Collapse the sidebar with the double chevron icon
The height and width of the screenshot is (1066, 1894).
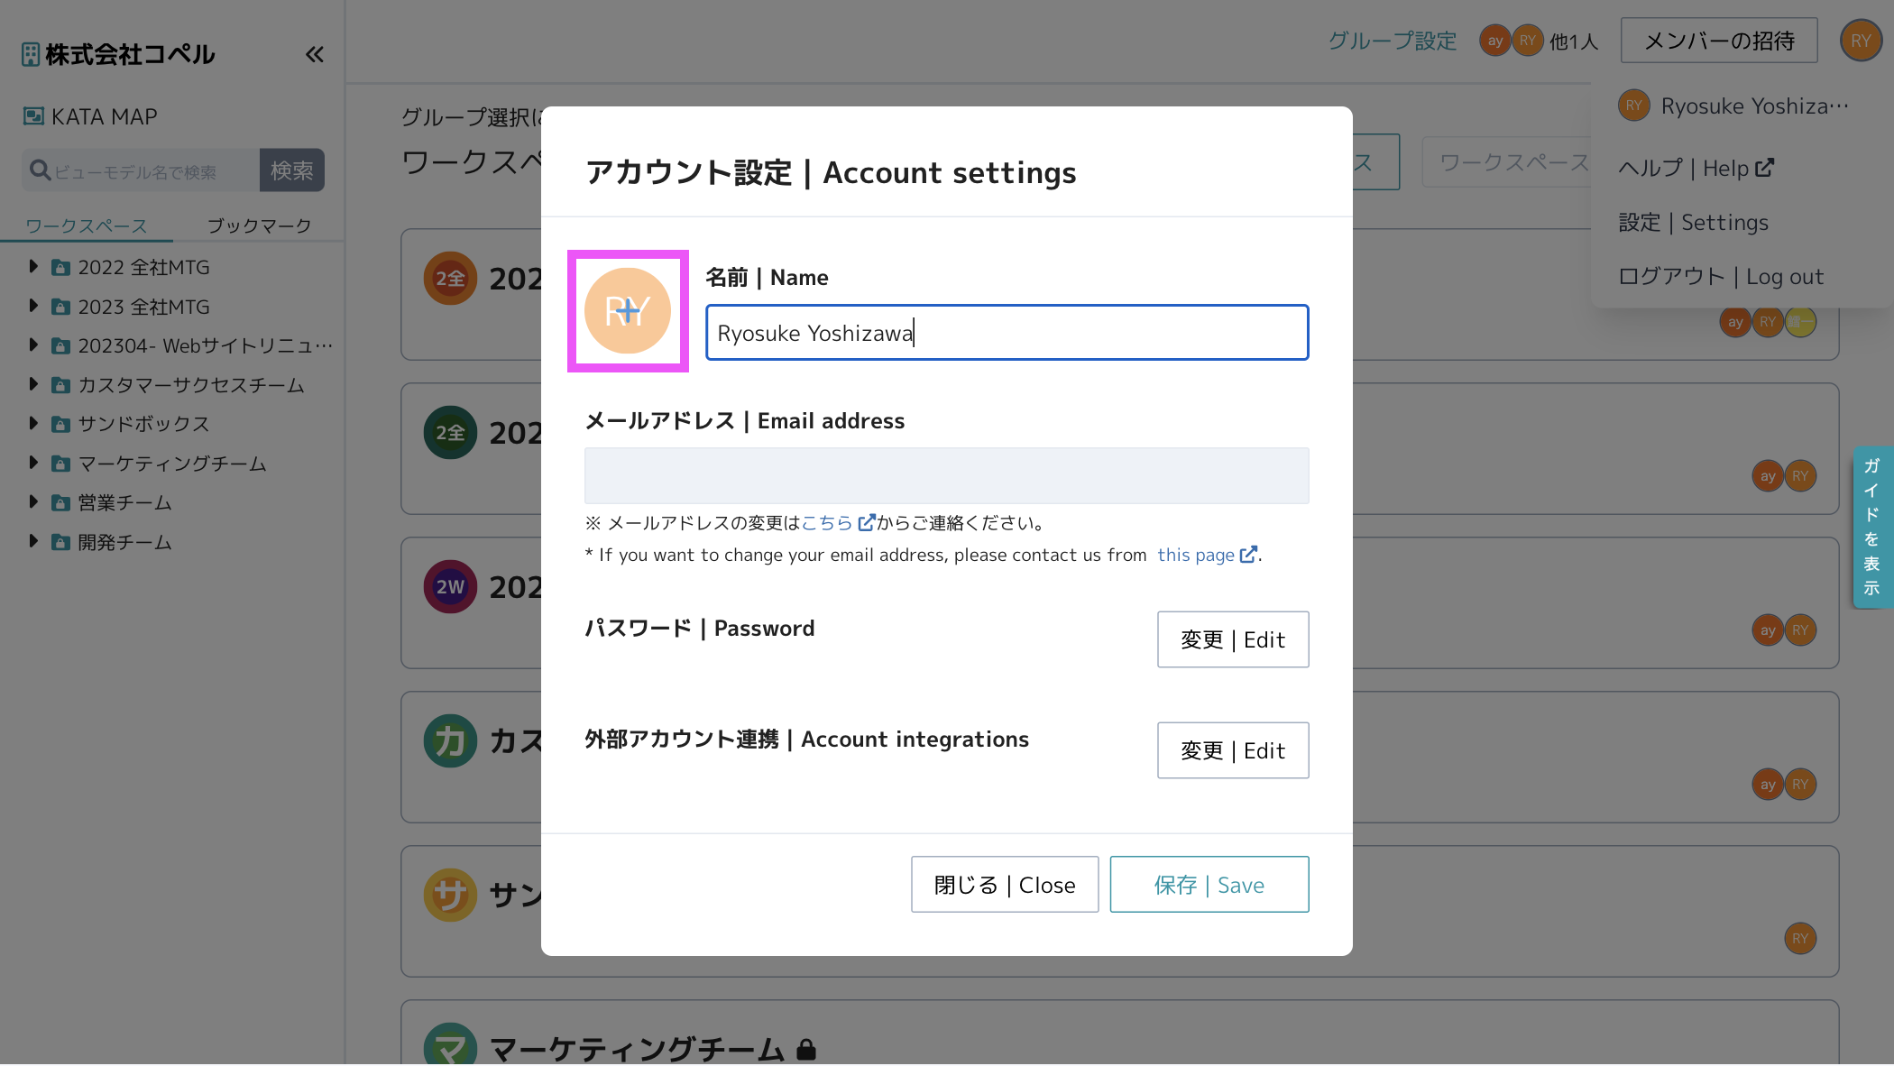click(314, 55)
